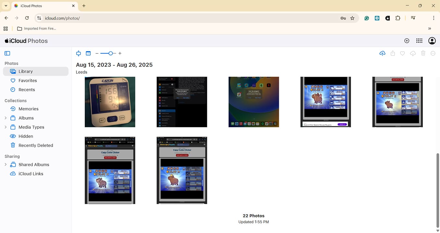Viewport: 440px width, 233px height.
Task: Open the iCloud apps grid icon
Action: click(x=419, y=41)
